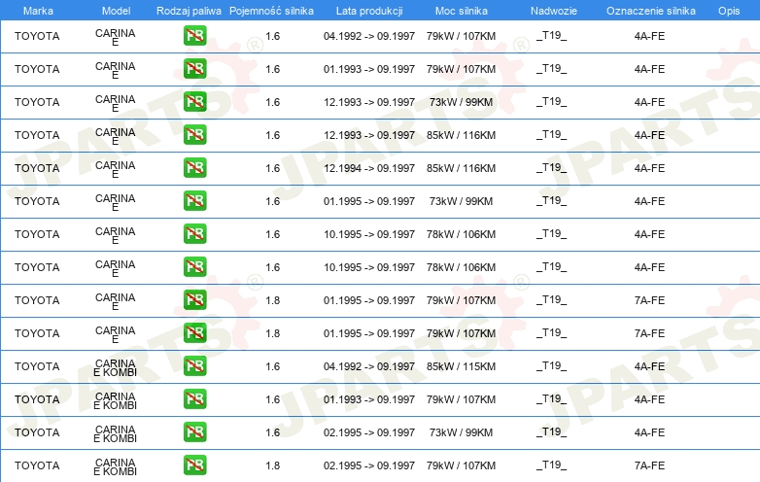Select 85kW / 116KM in the 12.1994 row
Screen dimensions: 760x482
tap(461, 168)
